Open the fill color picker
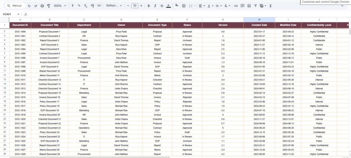The width and height of the screenshot is (351, 158). (x=177, y=5)
